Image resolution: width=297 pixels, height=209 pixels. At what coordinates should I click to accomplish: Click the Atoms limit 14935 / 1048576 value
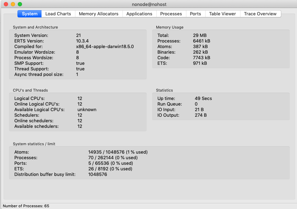pos(118,152)
